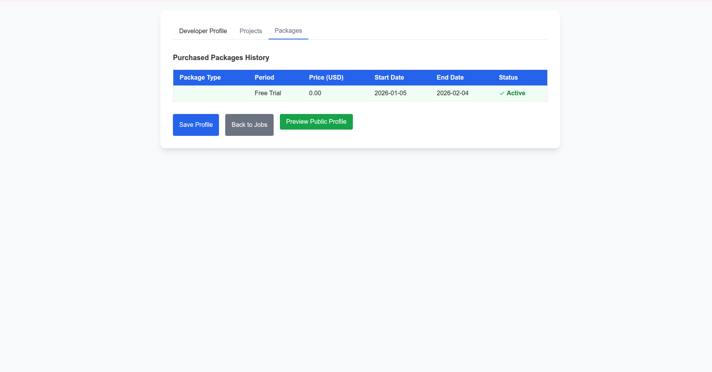Click the Price (USD) column header
The width and height of the screenshot is (712, 372).
click(326, 77)
